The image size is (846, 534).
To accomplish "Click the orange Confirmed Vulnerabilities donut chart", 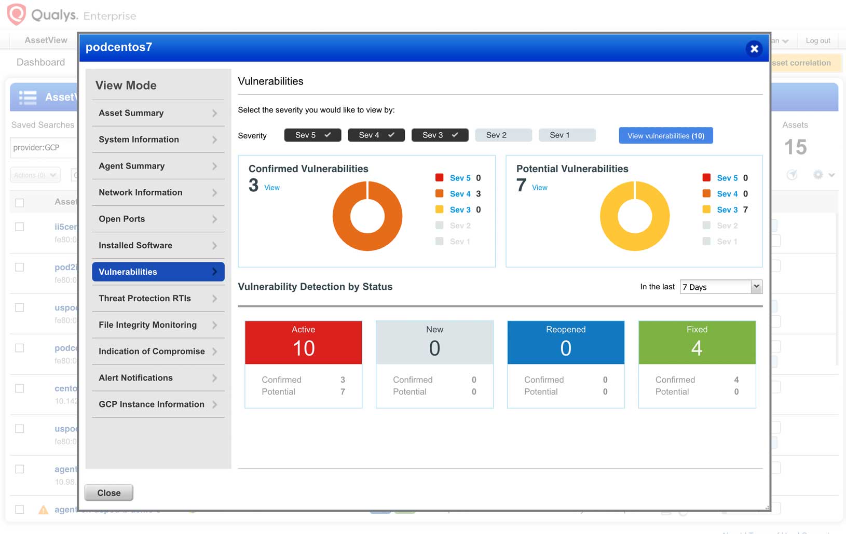I will pyautogui.click(x=367, y=216).
